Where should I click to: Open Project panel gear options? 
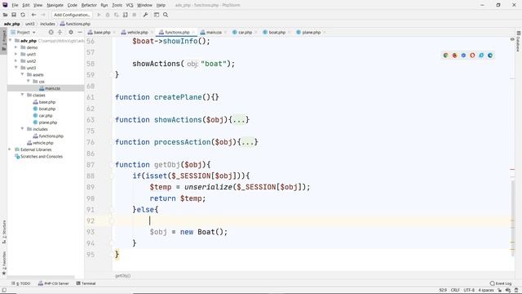tap(71, 32)
